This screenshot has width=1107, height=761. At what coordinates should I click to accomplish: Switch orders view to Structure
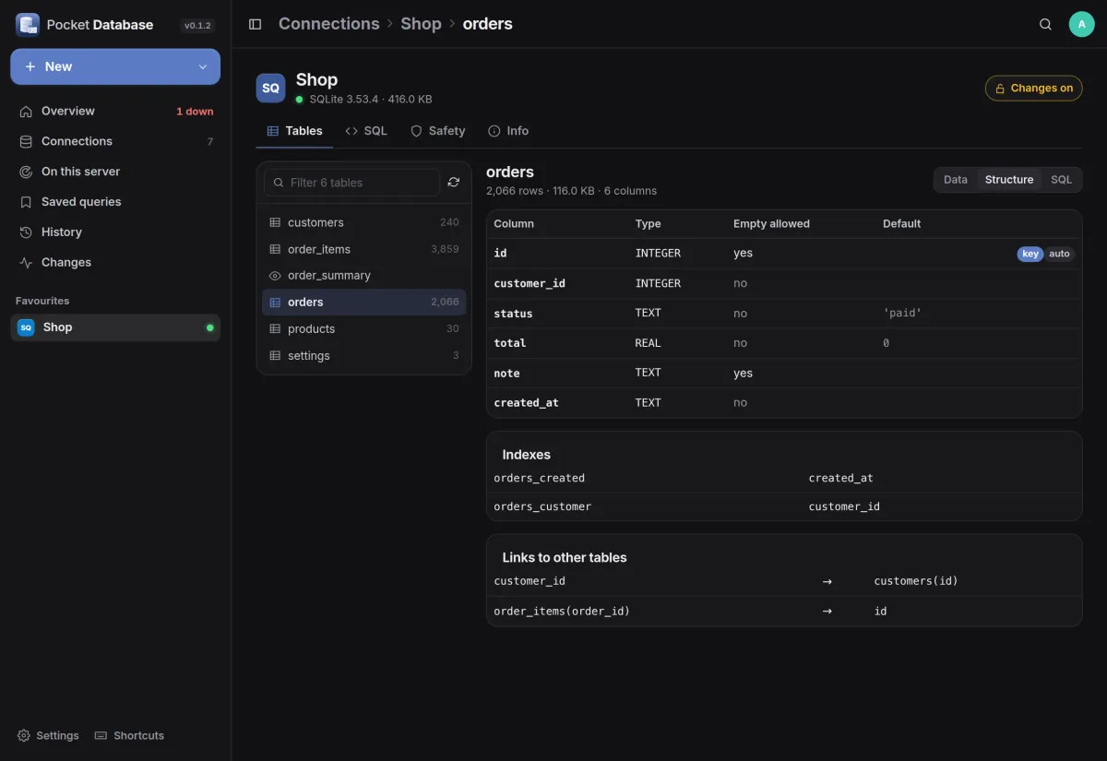point(1009,180)
